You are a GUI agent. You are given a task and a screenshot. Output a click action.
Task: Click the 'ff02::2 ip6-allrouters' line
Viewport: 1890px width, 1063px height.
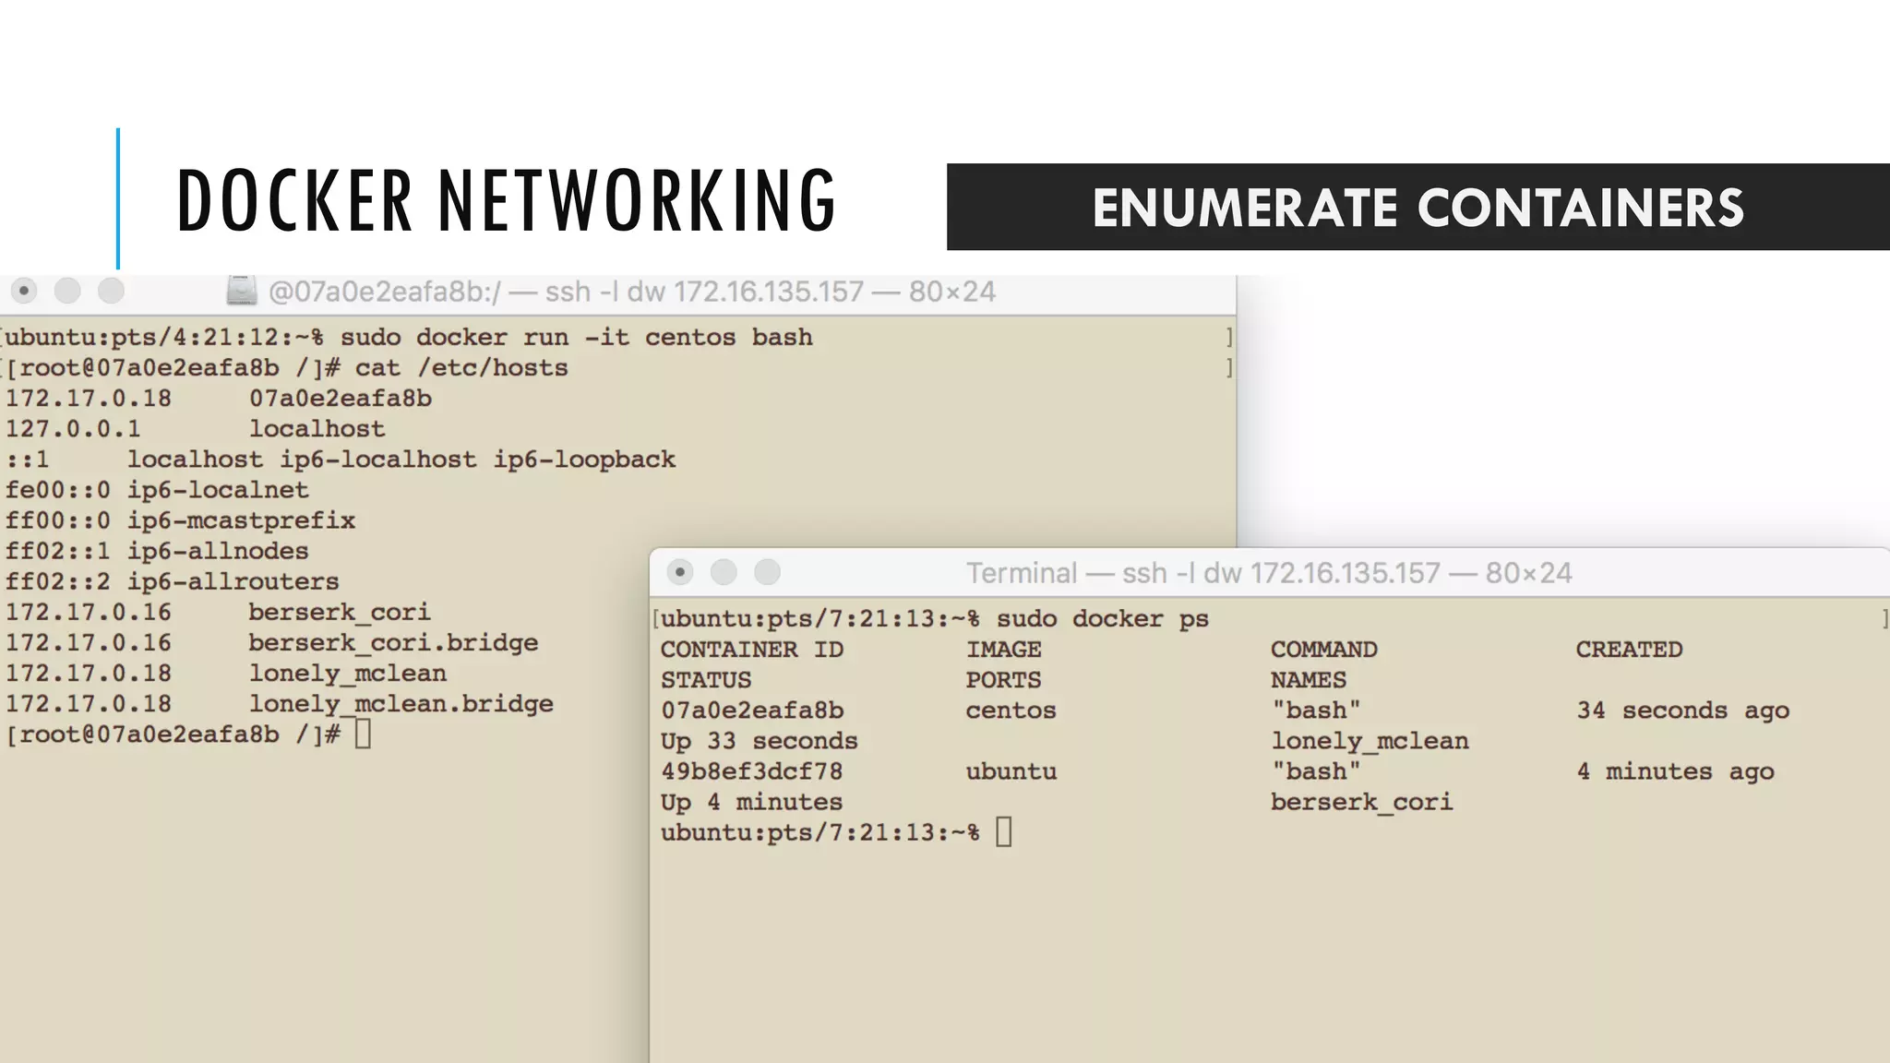(x=173, y=581)
